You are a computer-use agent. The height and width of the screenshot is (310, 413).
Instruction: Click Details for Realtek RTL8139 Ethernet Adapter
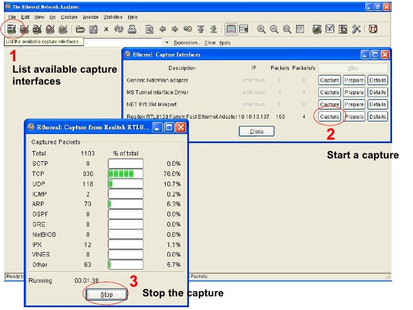pos(377,116)
